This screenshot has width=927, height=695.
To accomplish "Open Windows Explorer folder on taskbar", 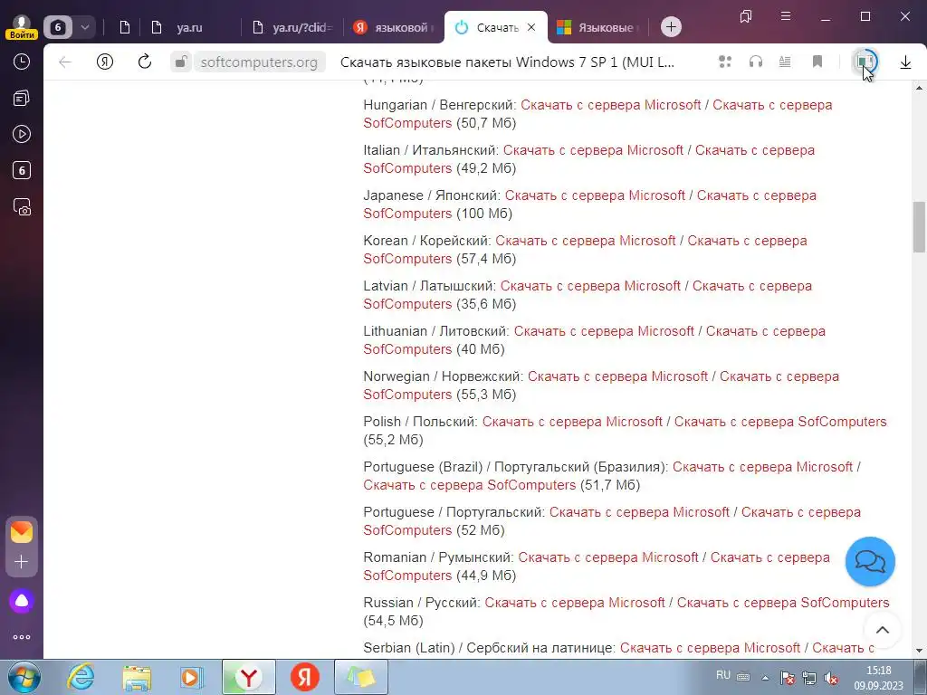I will click(137, 677).
